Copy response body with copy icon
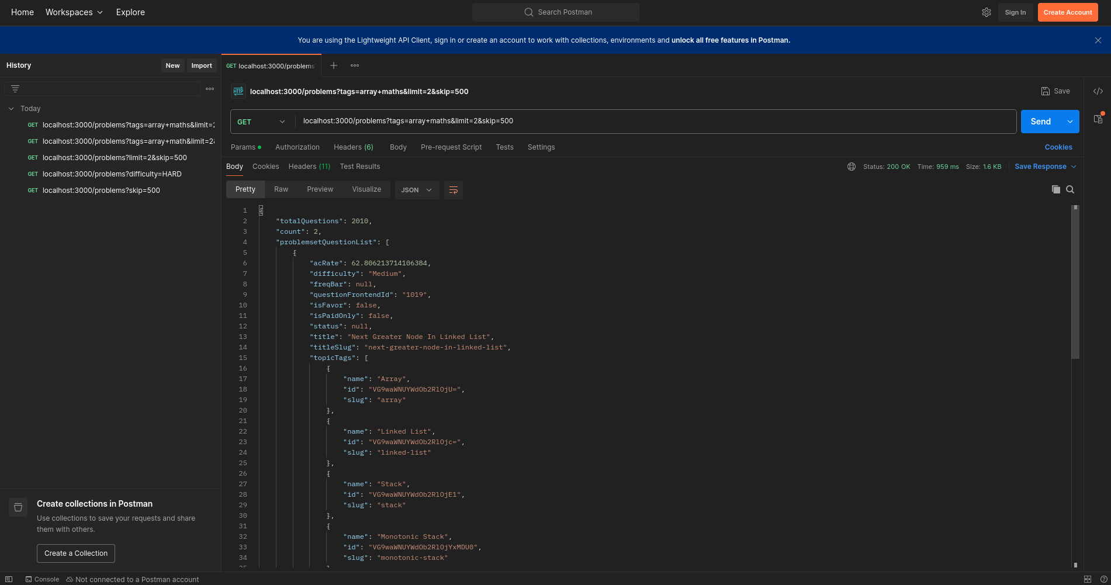Viewport: 1111px width, 585px height. point(1055,189)
